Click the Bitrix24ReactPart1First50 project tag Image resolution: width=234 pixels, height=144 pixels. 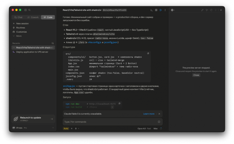114,10
